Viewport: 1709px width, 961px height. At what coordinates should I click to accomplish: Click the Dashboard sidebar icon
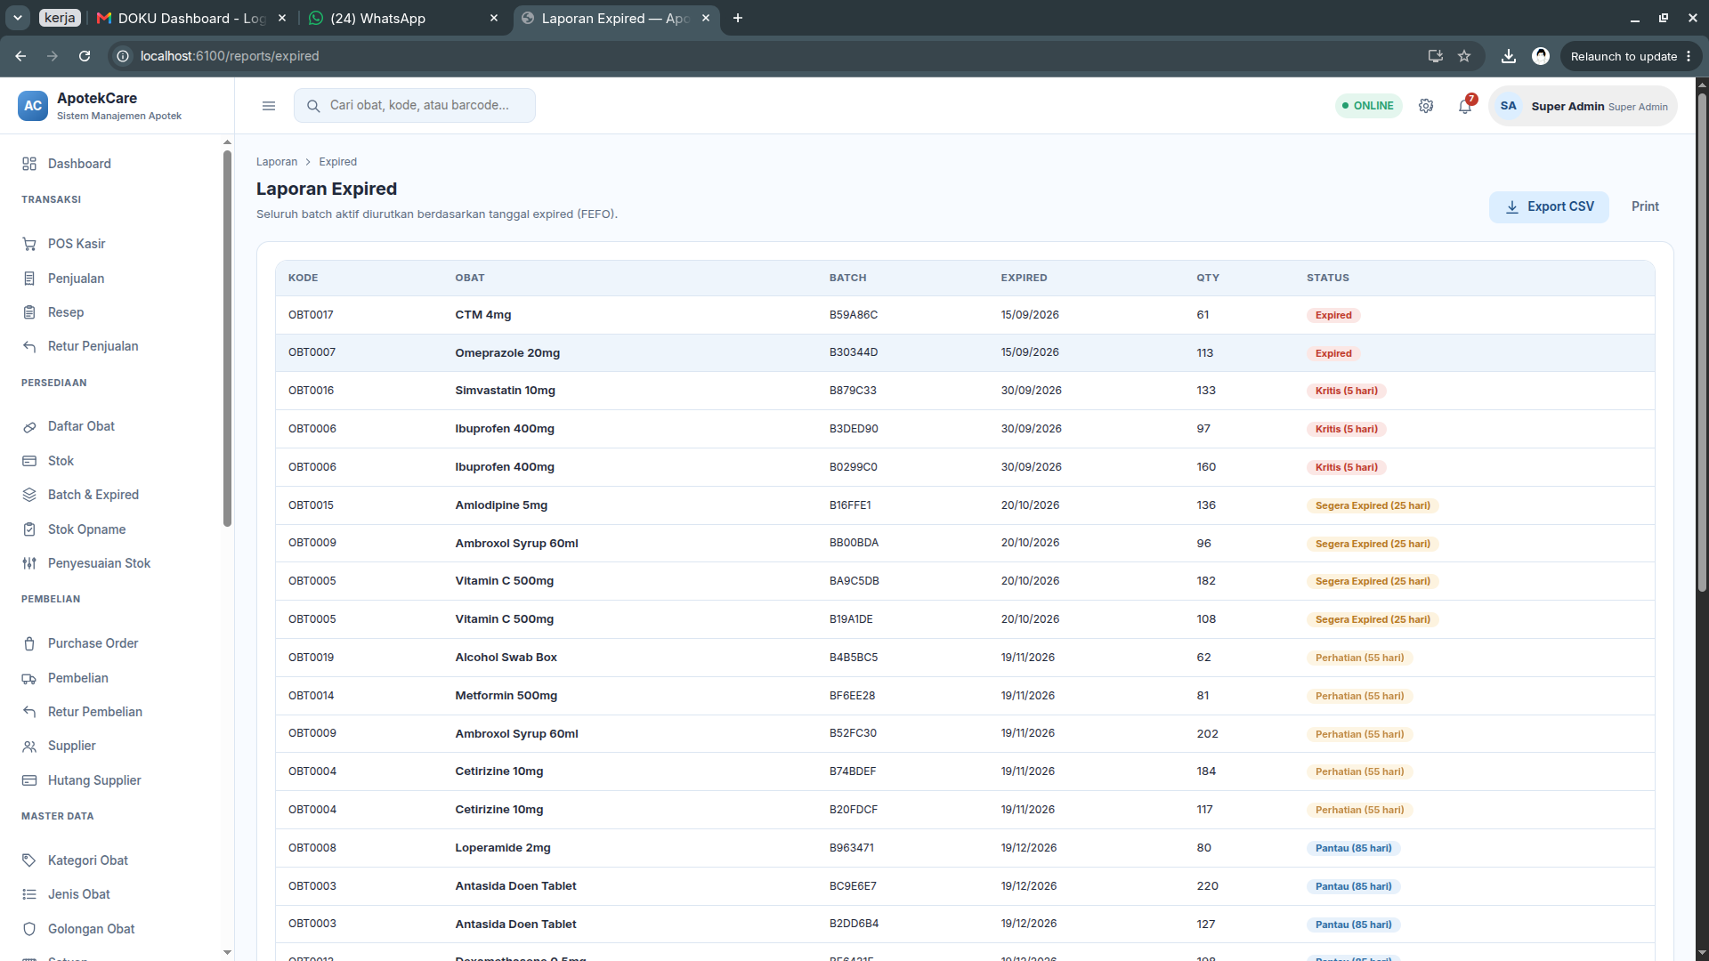[29, 164]
